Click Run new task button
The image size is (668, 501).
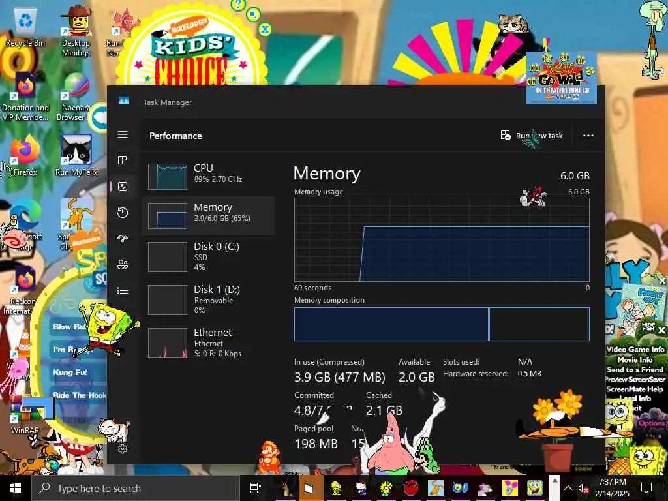532,136
